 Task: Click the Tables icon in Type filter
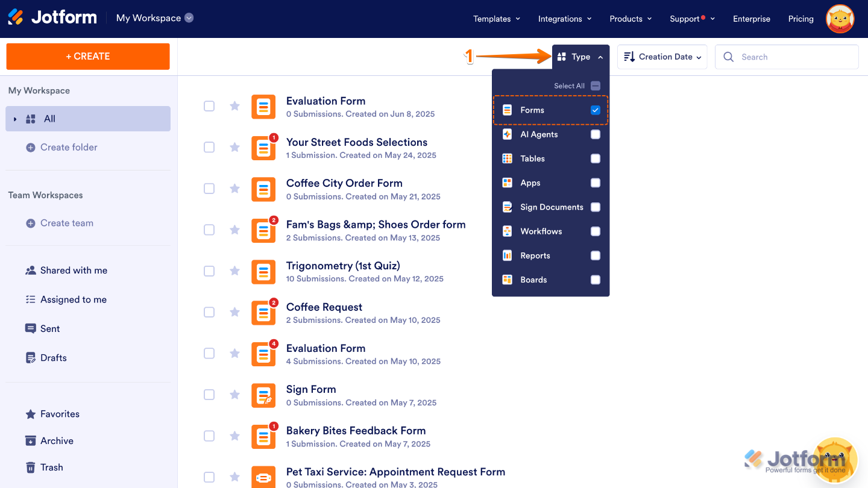click(507, 158)
